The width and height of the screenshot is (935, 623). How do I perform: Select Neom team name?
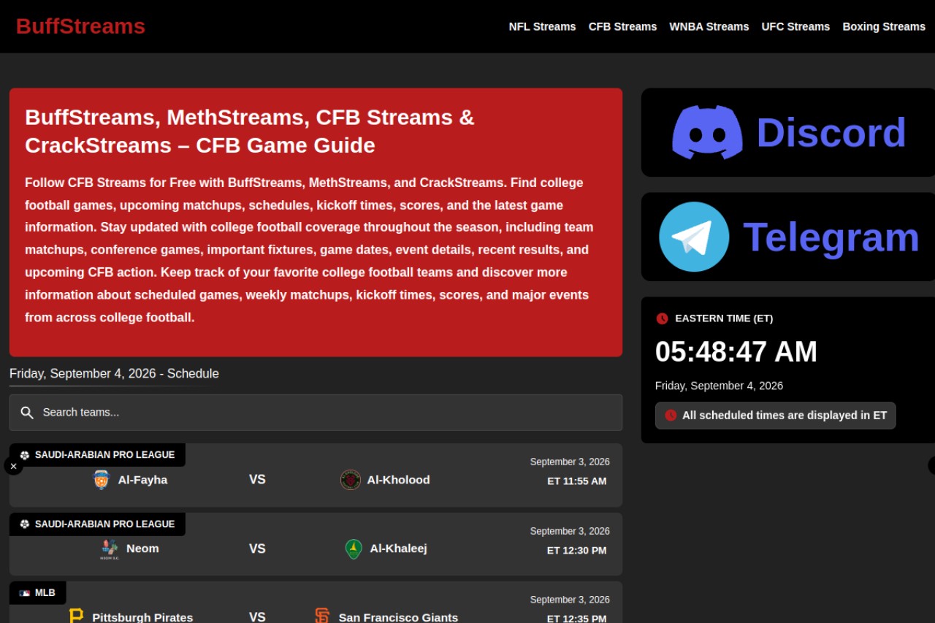click(142, 549)
